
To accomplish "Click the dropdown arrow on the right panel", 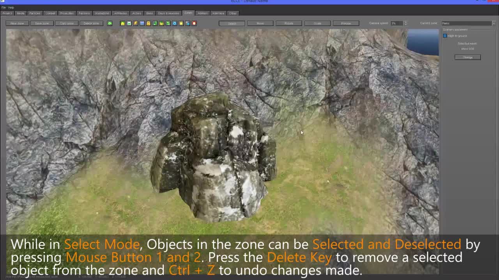I will (494, 23).
